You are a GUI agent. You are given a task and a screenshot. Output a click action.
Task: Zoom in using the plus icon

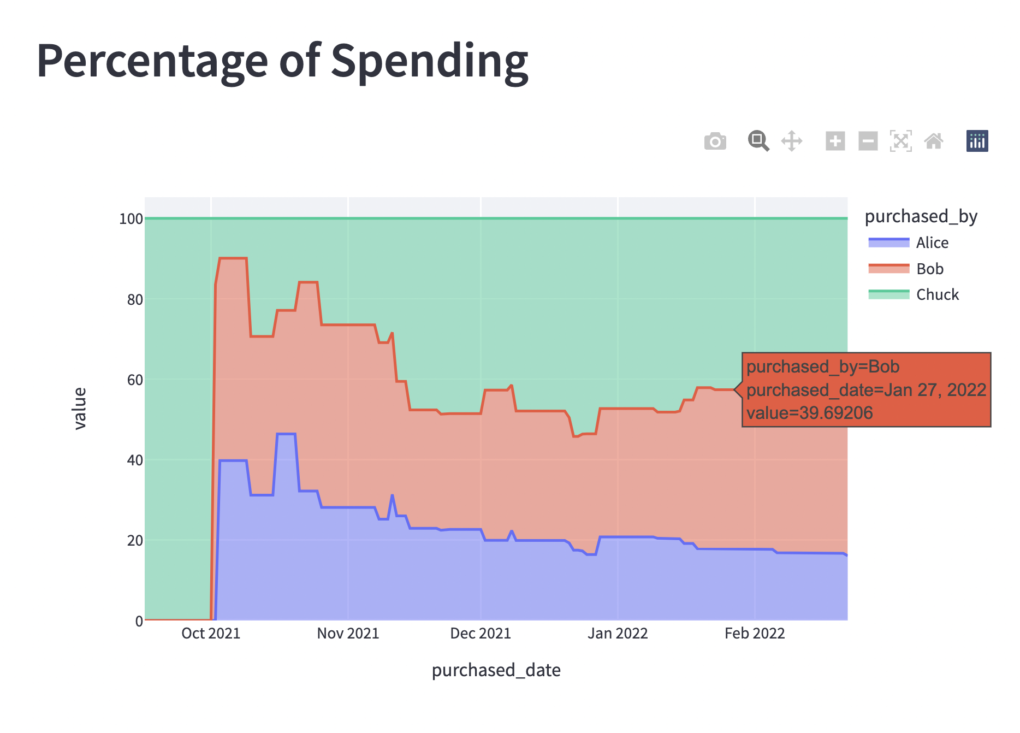pos(835,141)
